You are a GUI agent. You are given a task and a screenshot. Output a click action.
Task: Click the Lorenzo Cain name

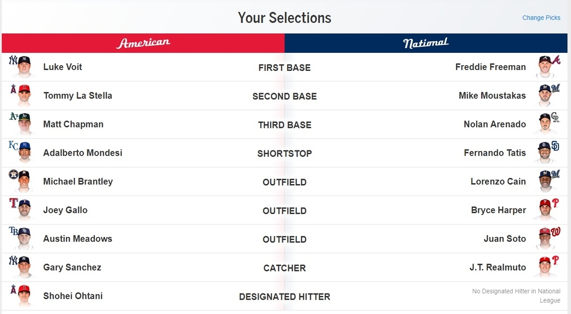[498, 181]
